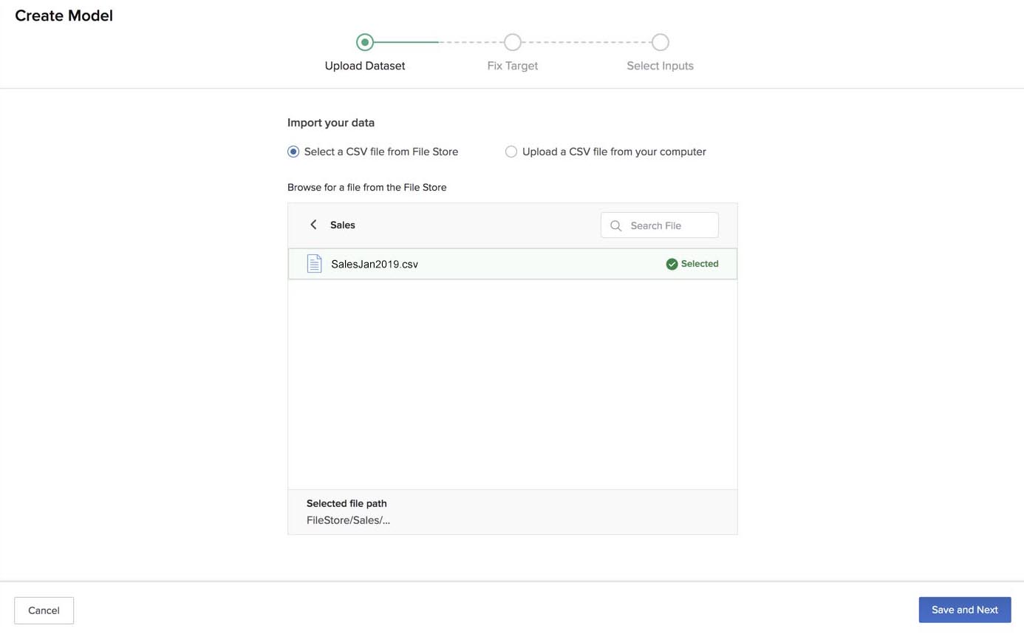Go to the Select Inputs step circle
The image size is (1024, 637).
[661, 42]
